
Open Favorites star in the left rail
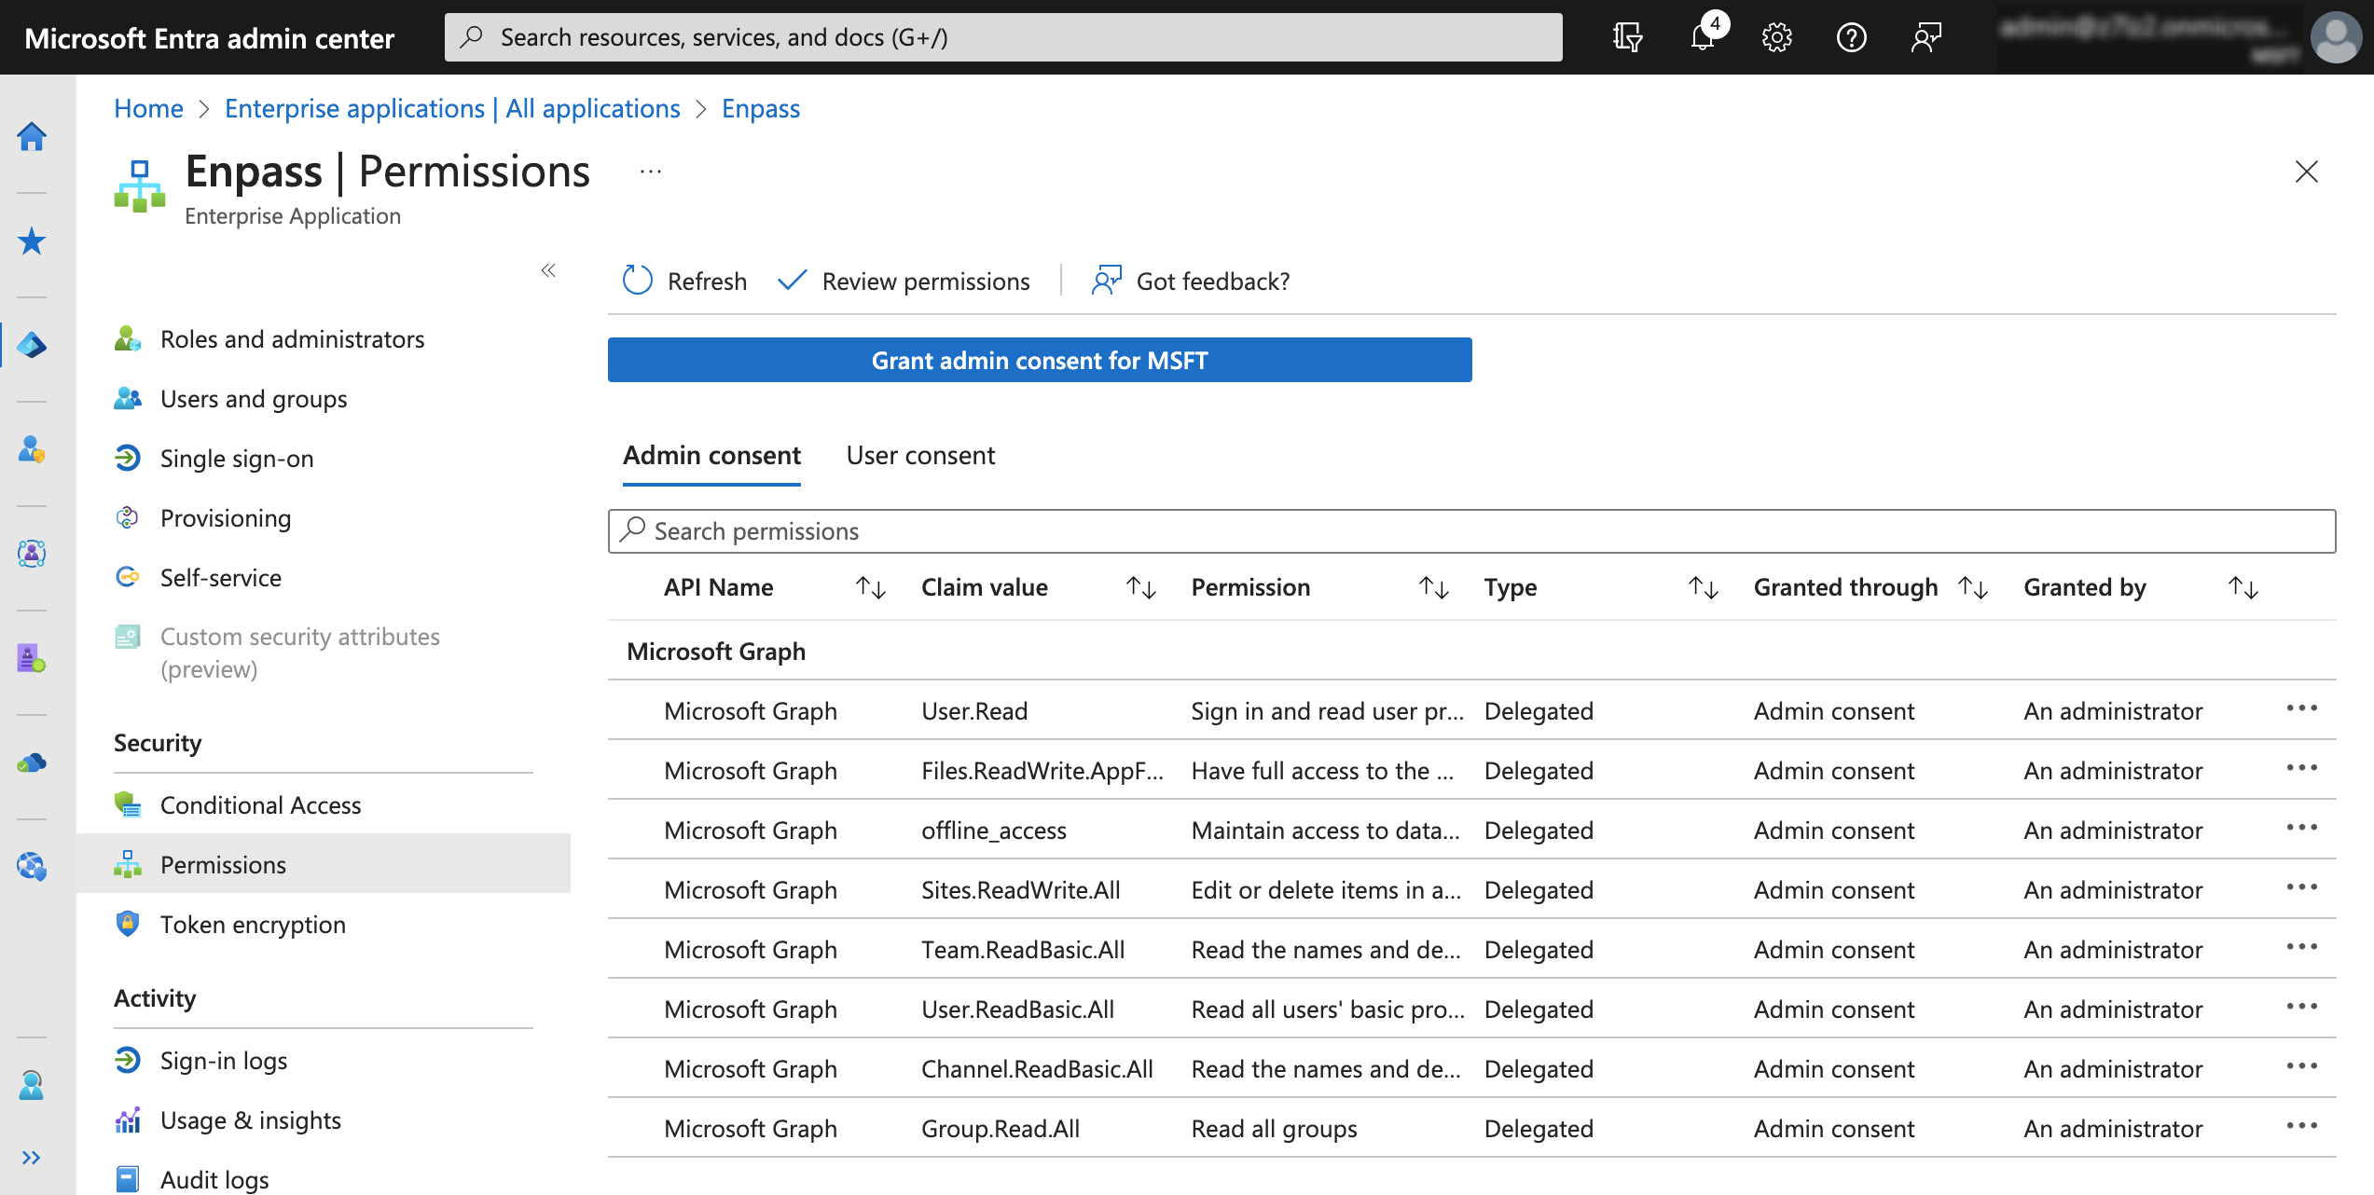pos(32,241)
